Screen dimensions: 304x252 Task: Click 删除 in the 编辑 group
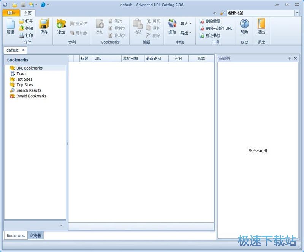(x=153, y=35)
